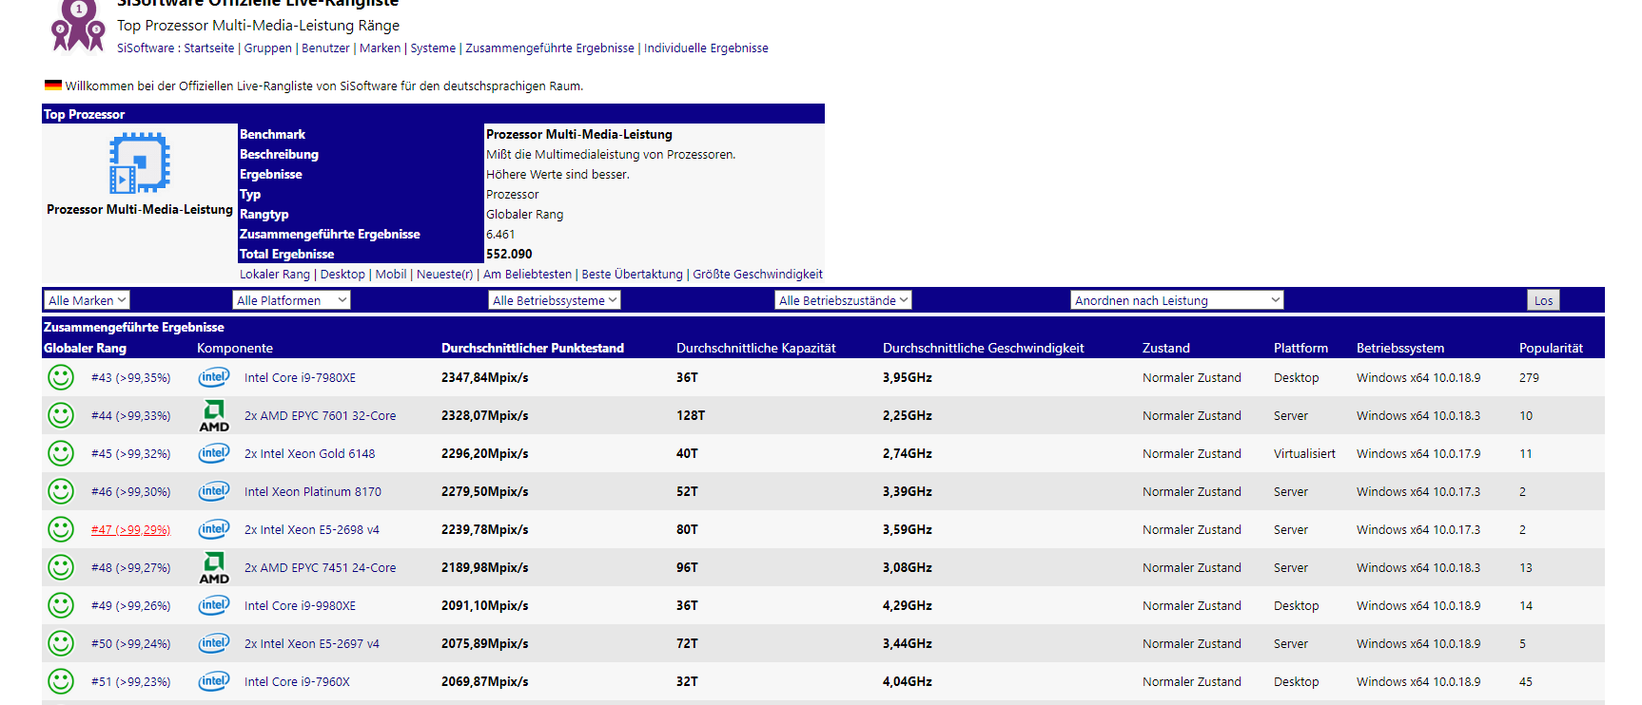
Task: Open the Alle Marken dropdown
Action: pos(87,300)
